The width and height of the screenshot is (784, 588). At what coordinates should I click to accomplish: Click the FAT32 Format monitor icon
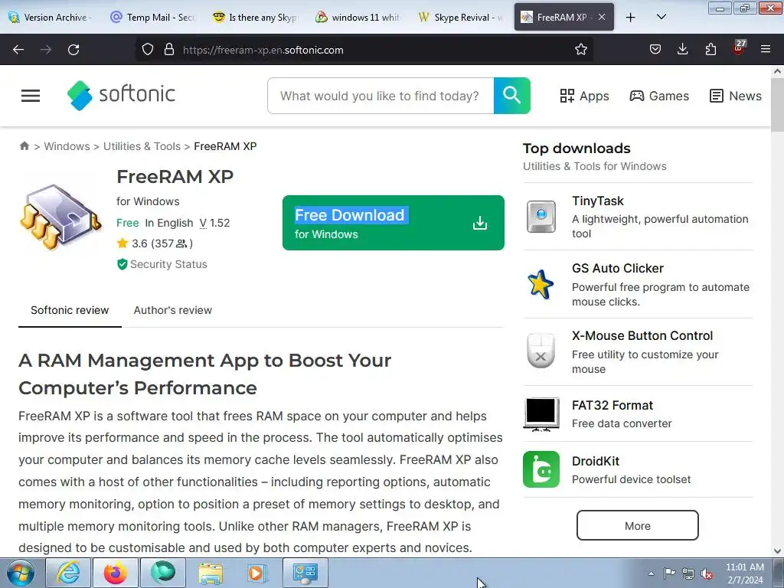tap(541, 414)
